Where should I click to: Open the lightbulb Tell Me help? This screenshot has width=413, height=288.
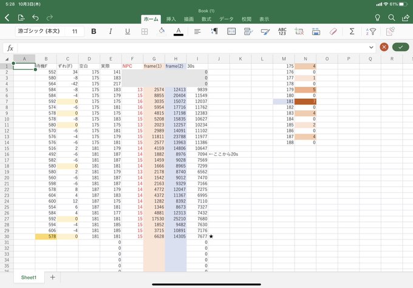pos(377,18)
